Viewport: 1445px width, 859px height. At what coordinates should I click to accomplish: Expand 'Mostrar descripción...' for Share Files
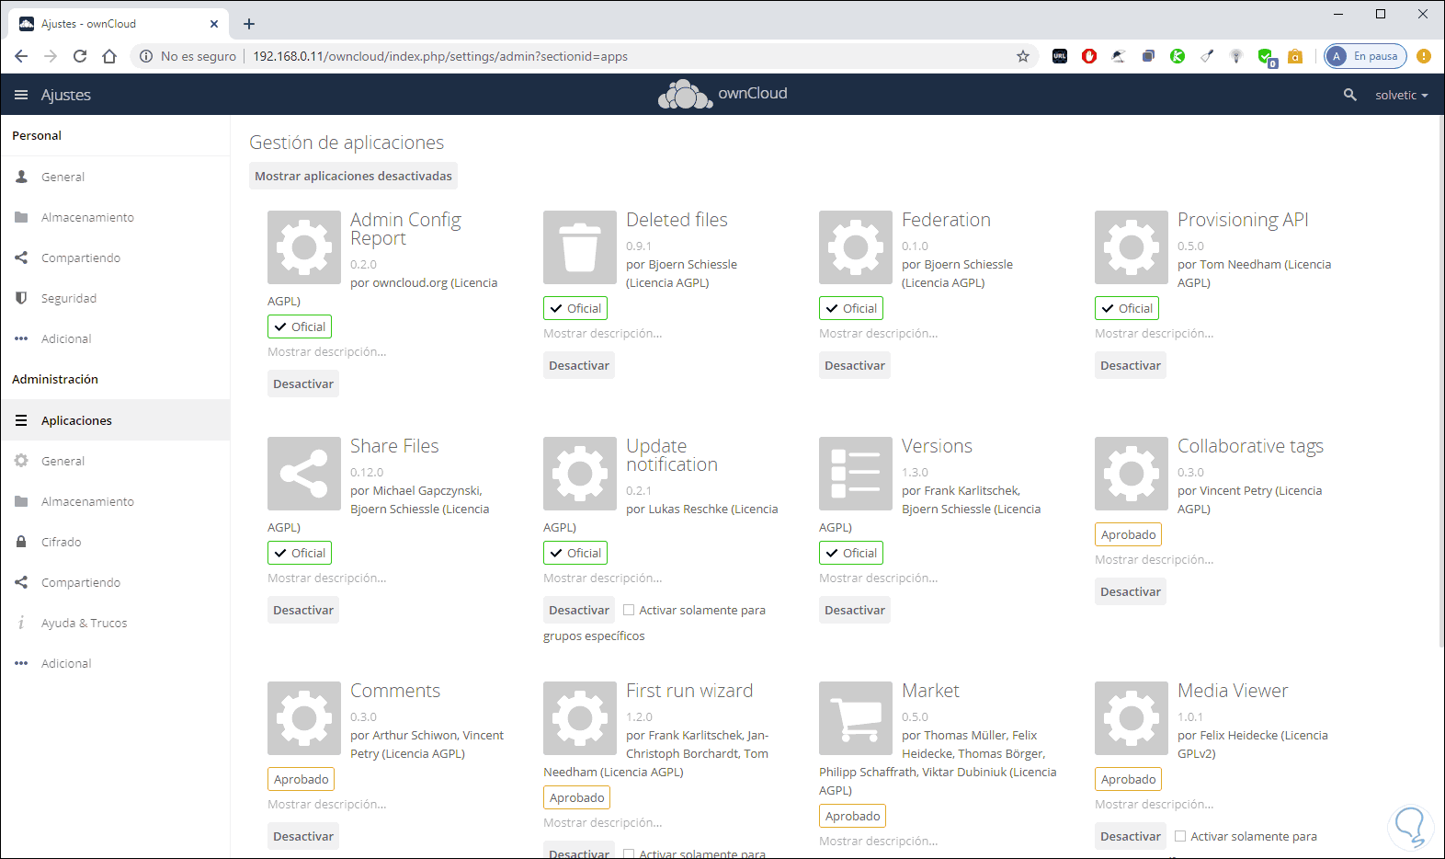(x=327, y=578)
